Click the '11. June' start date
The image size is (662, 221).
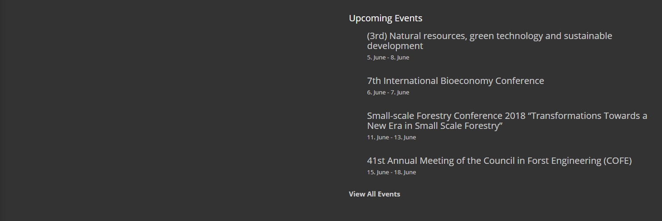pos(378,138)
